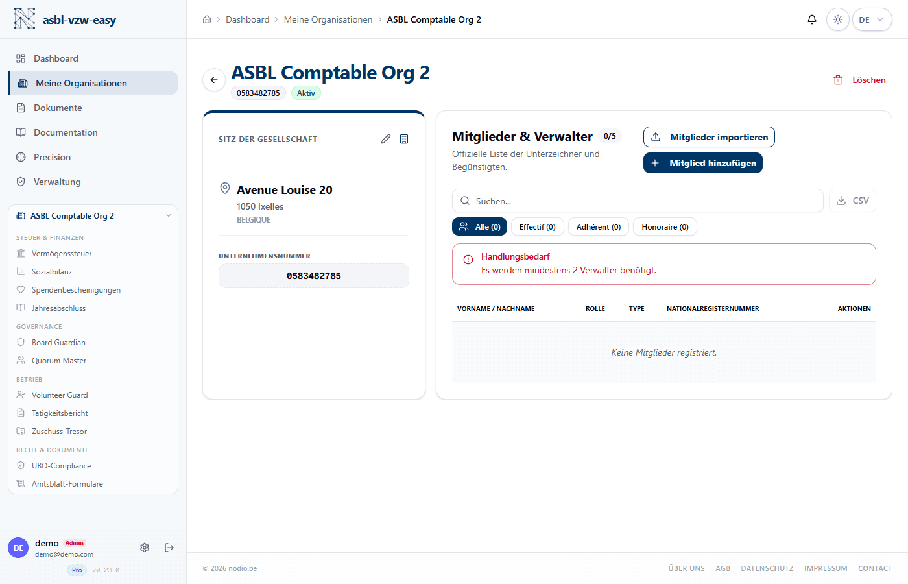Click Meine Organisationen breadcrumb link

pos(328,19)
